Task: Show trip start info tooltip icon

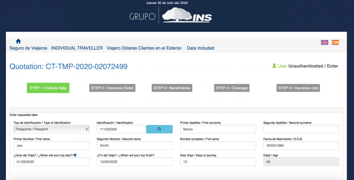Action: pos(75,155)
